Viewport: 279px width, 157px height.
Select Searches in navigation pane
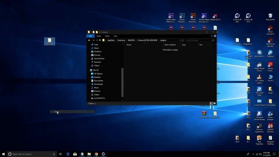[96, 62]
